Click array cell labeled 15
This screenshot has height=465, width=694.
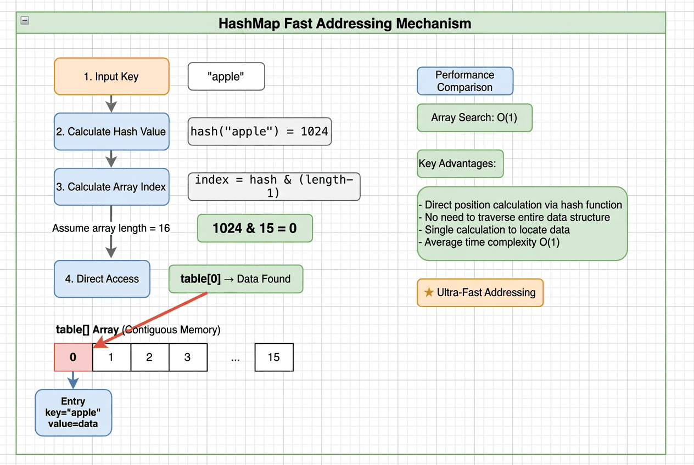(274, 358)
